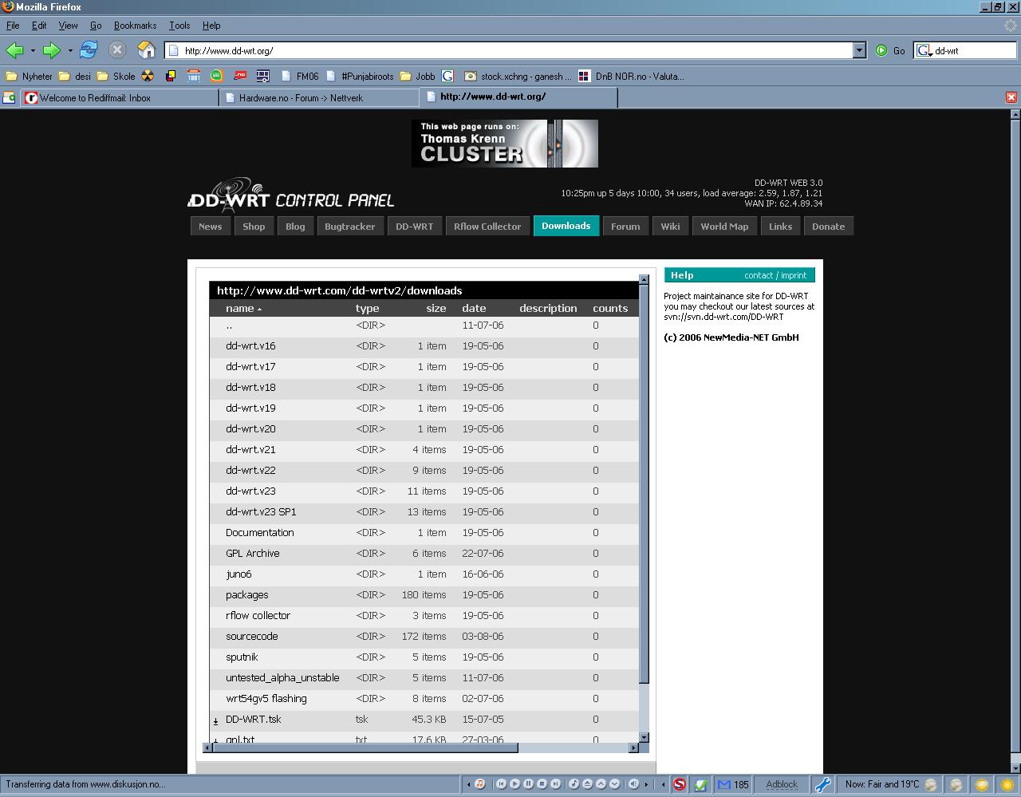Reload the page with the Refresh icon
Image resolution: width=1021 pixels, height=797 pixels.
[x=89, y=50]
